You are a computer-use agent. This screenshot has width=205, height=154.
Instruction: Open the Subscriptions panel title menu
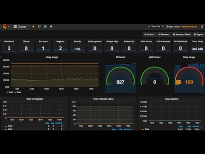[95, 41]
